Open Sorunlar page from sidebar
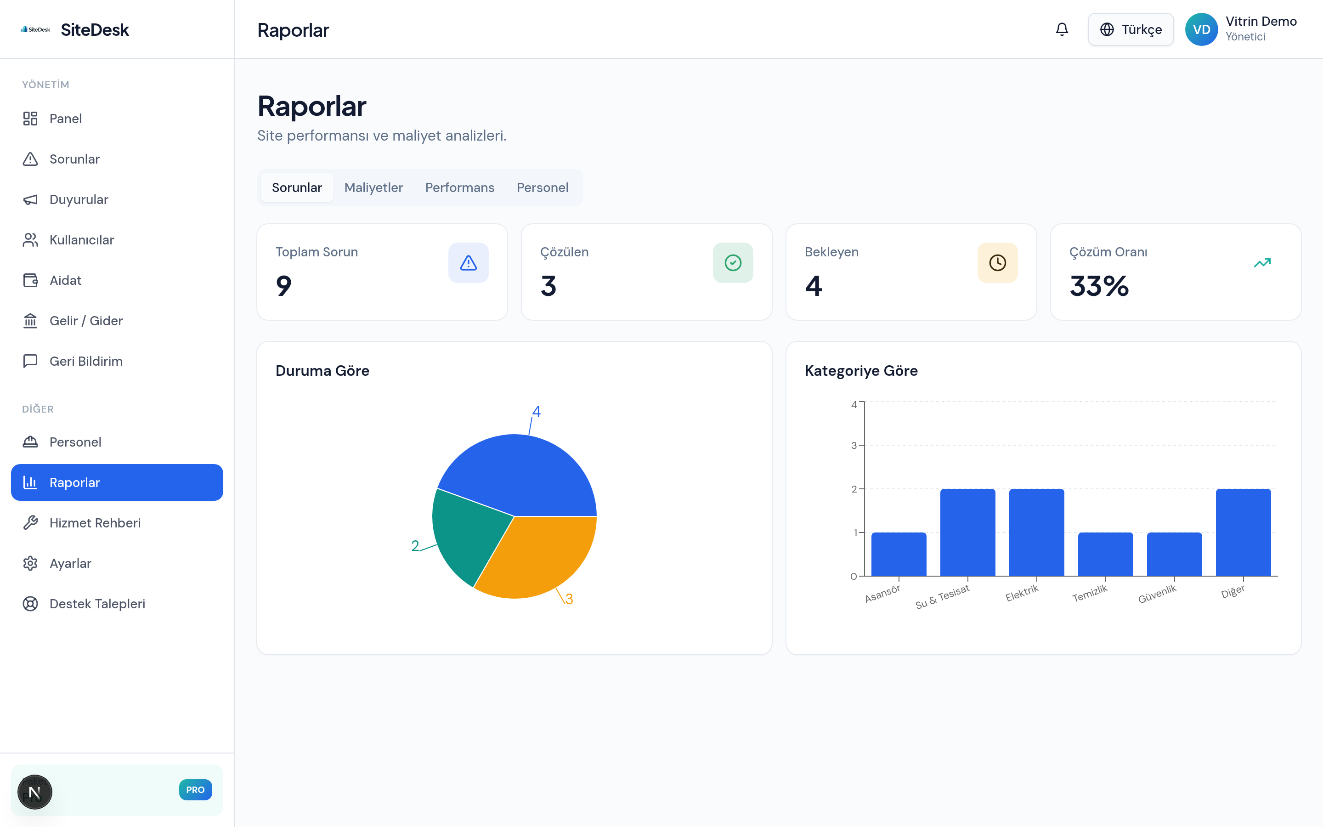1323x827 pixels. (x=117, y=159)
